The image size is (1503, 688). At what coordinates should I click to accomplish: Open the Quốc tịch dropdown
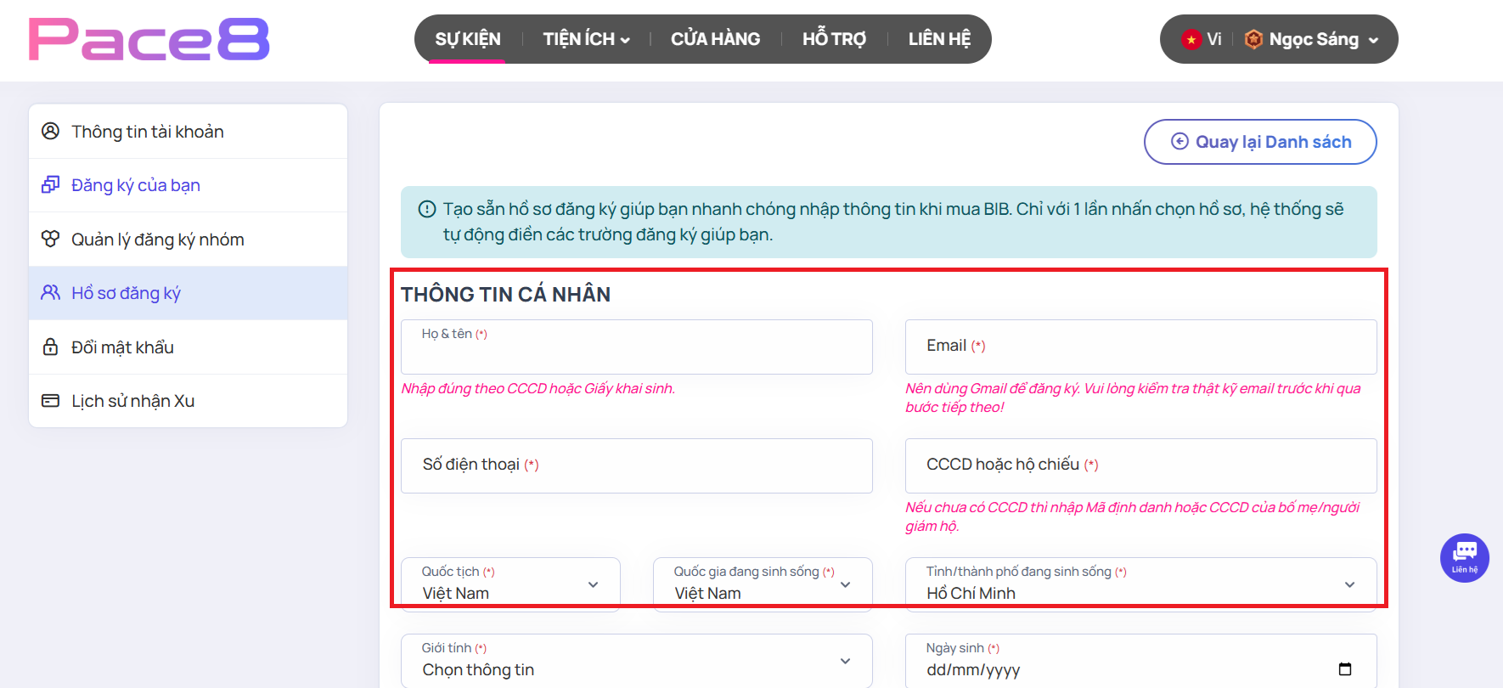[x=510, y=584]
